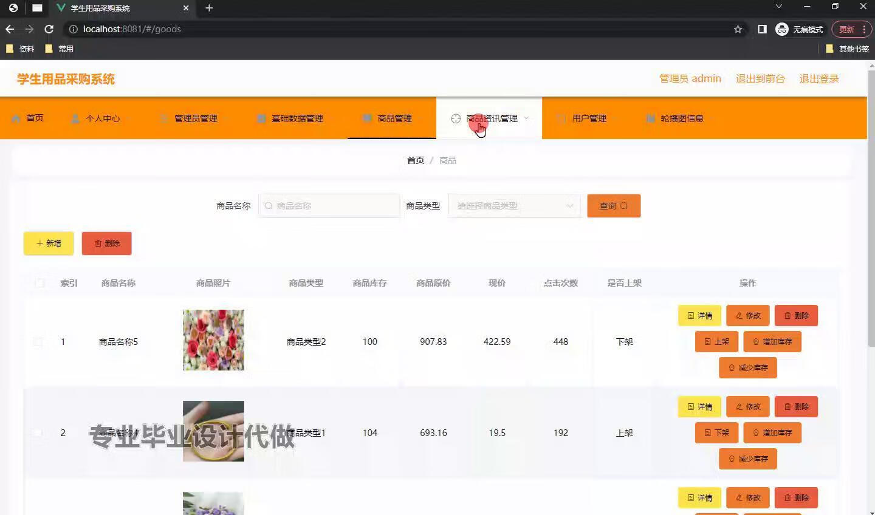Reload the page with the refresh icon
875x515 pixels.
coord(49,29)
